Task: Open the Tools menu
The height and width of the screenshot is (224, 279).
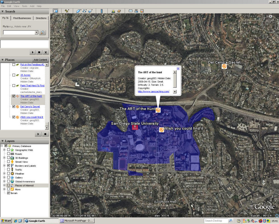Action: tap(25, 6)
